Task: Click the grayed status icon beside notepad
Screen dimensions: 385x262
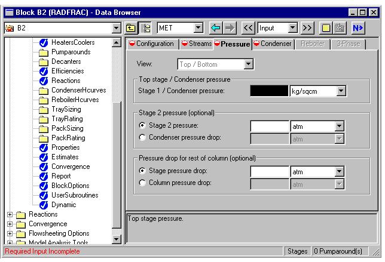Action: (x=340, y=28)
